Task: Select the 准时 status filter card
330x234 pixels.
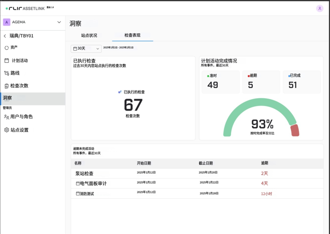Action: click(220, 82)
